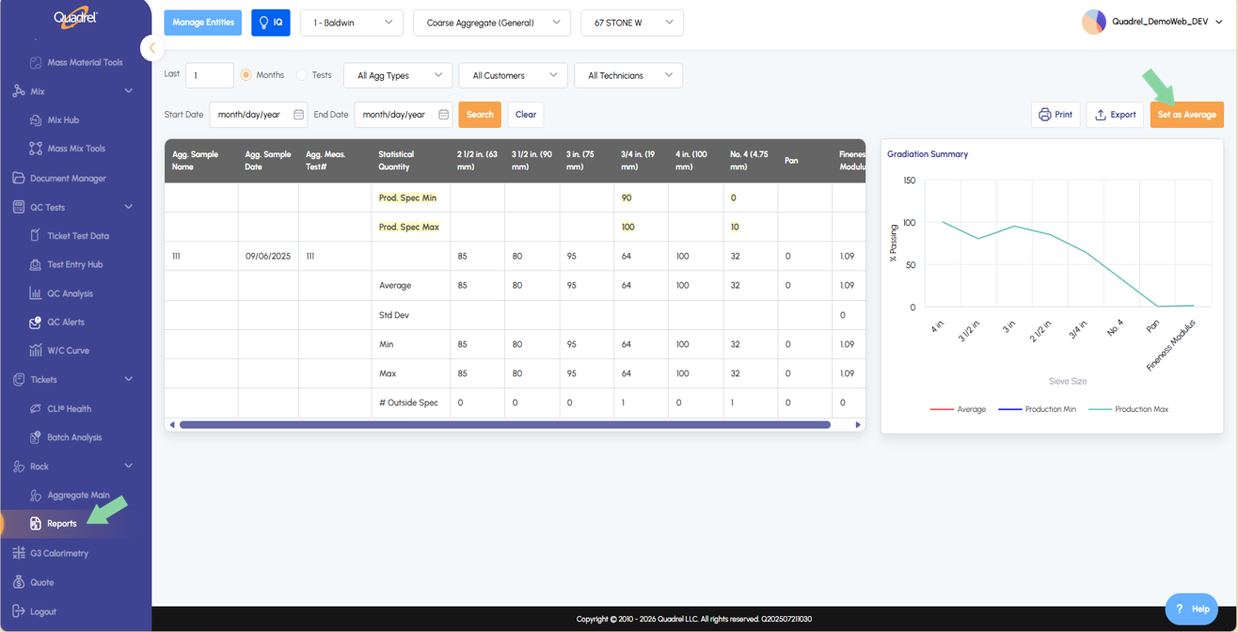Open Aggregate Main menu item
Image resolution: width=1238 pixels, height=632 pixels.
coord(78,495)
